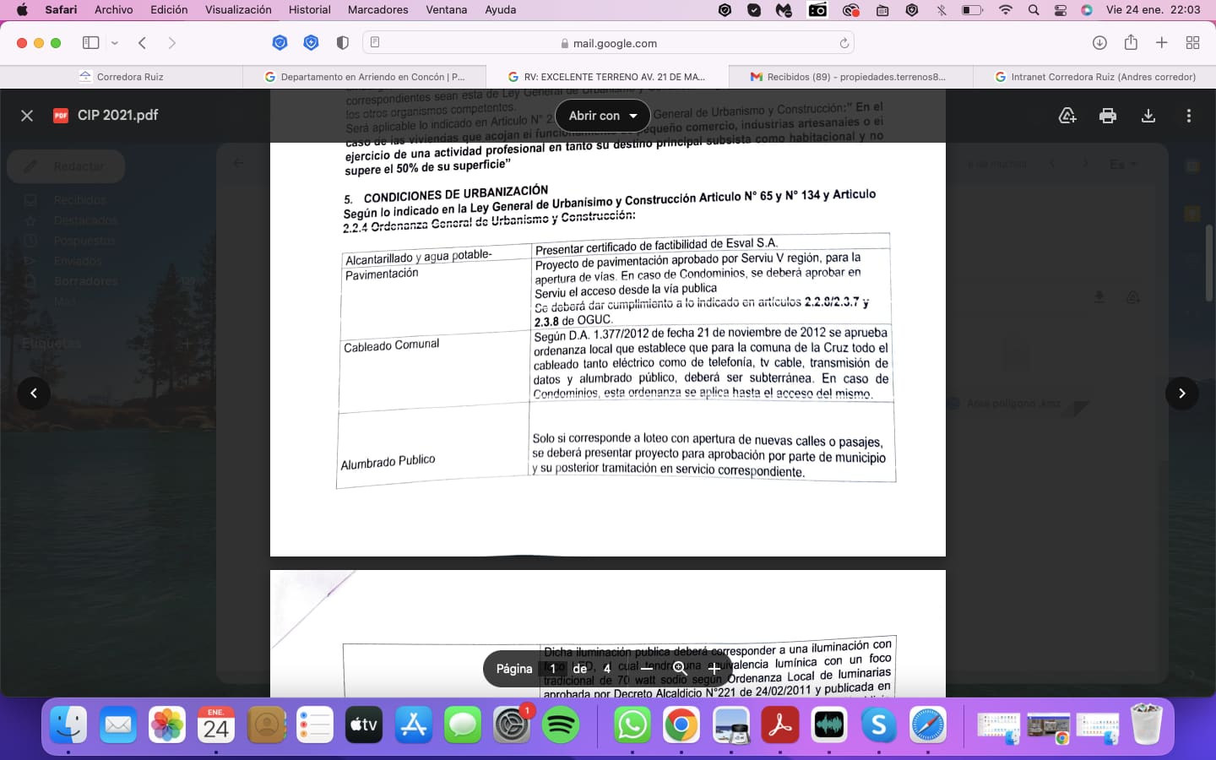Click the page number field
This screenshot has width=1216, height=760.
click(x=553, y=669)
